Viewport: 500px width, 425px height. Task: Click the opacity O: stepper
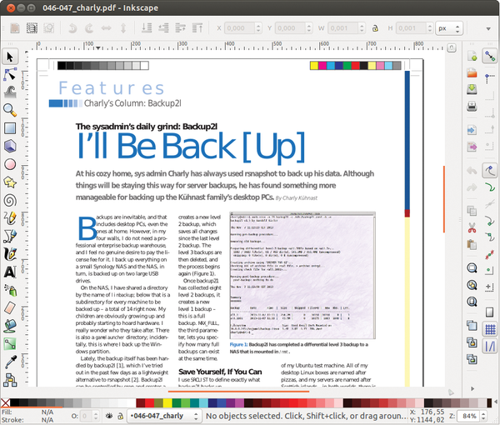[x=96, y=416]
